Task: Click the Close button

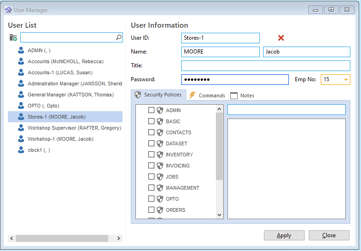Action: [x=329, y=235]
